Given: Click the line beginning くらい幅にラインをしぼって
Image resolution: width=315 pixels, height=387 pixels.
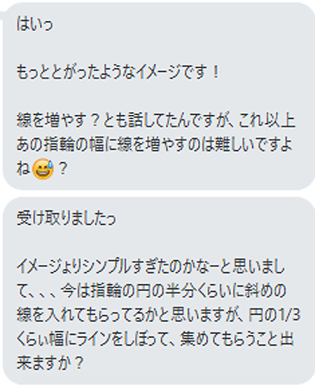Looking at the screenshot, I should point(155,339).
